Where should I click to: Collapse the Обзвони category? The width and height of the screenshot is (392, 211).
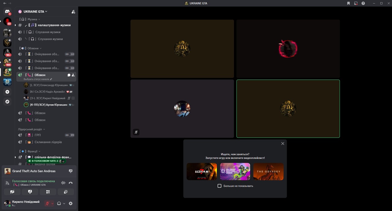click(x=30, y=48)
